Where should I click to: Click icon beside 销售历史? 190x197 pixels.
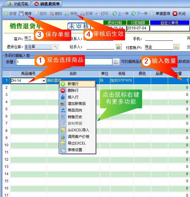click(63, 117)
